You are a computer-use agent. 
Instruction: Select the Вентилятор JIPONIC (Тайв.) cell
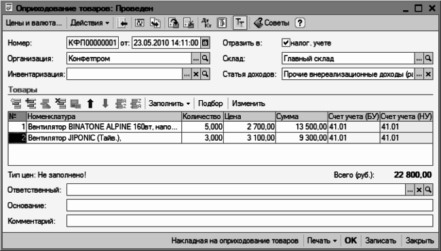coord(104,138)
